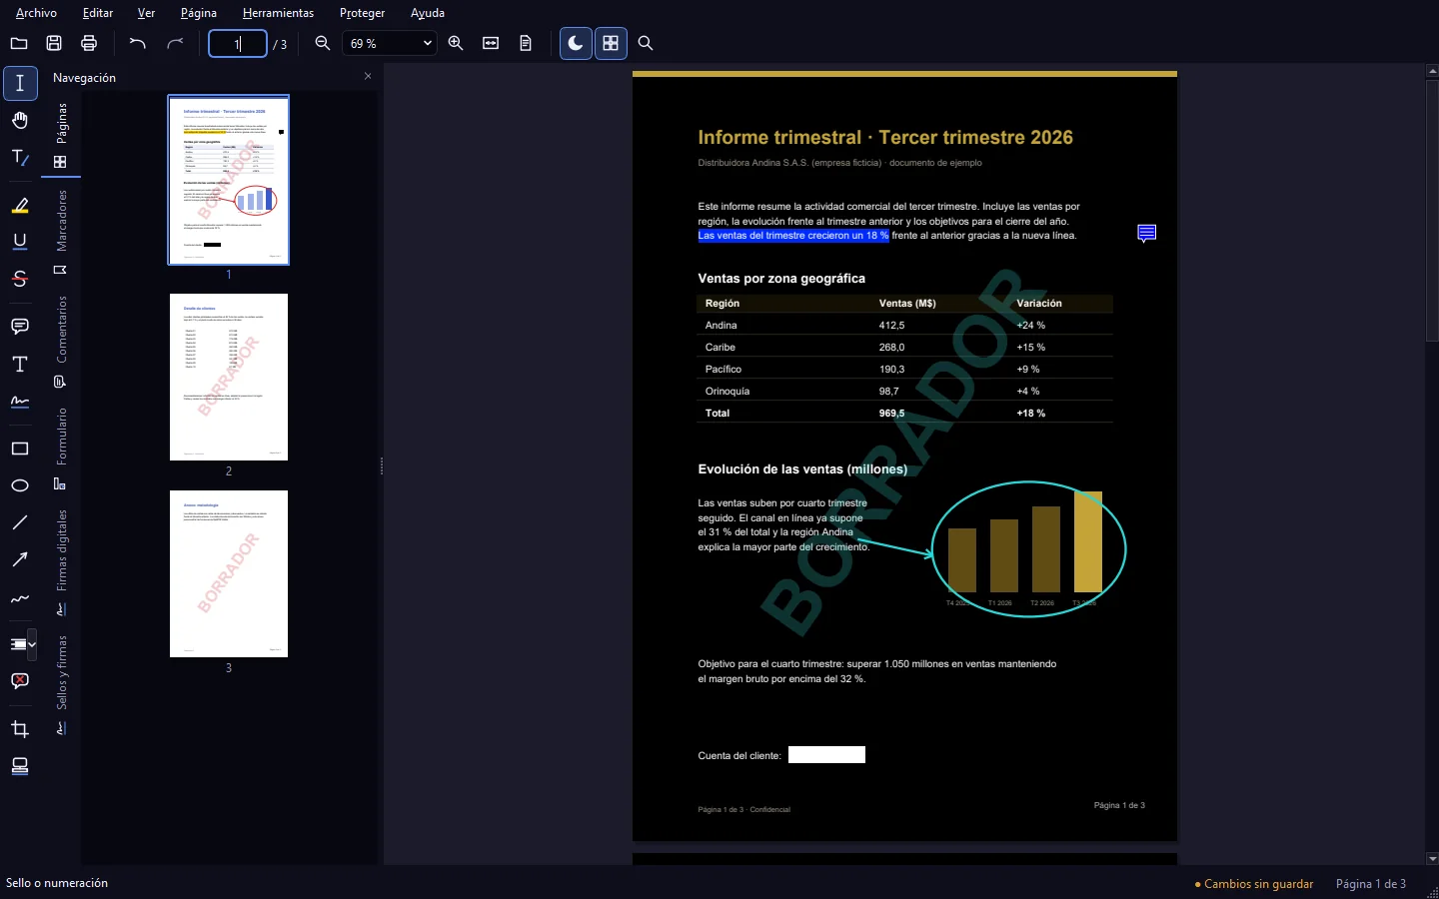
Task: Open search with the magnifier icon
Action: [646, 43]
